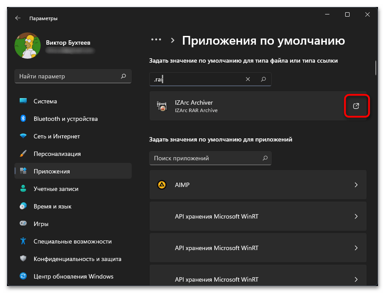Viewport: 385px width, 293px height.
Task: Clear the .rar search with the X
Action: point(248,79)
